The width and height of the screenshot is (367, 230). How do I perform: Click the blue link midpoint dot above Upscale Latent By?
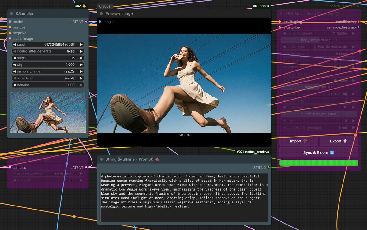tap(67, 163)
